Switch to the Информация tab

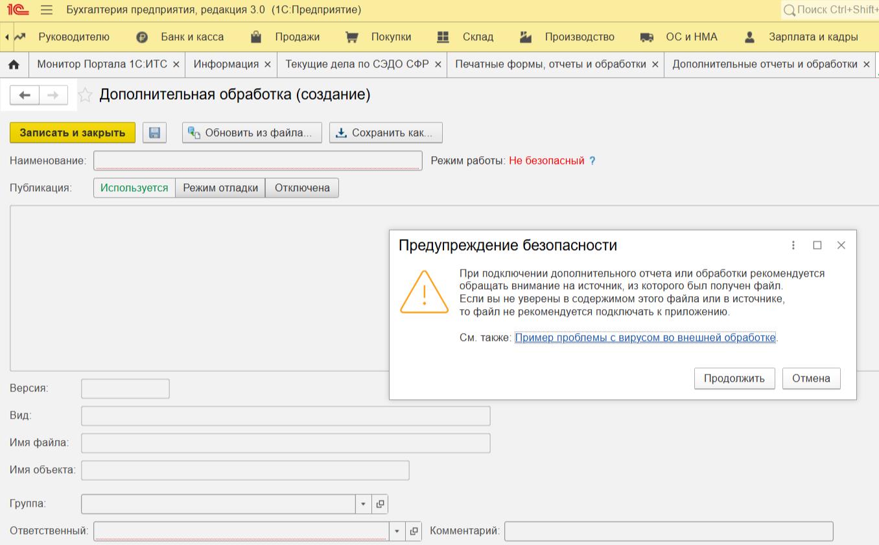click(x=226, y=65)
